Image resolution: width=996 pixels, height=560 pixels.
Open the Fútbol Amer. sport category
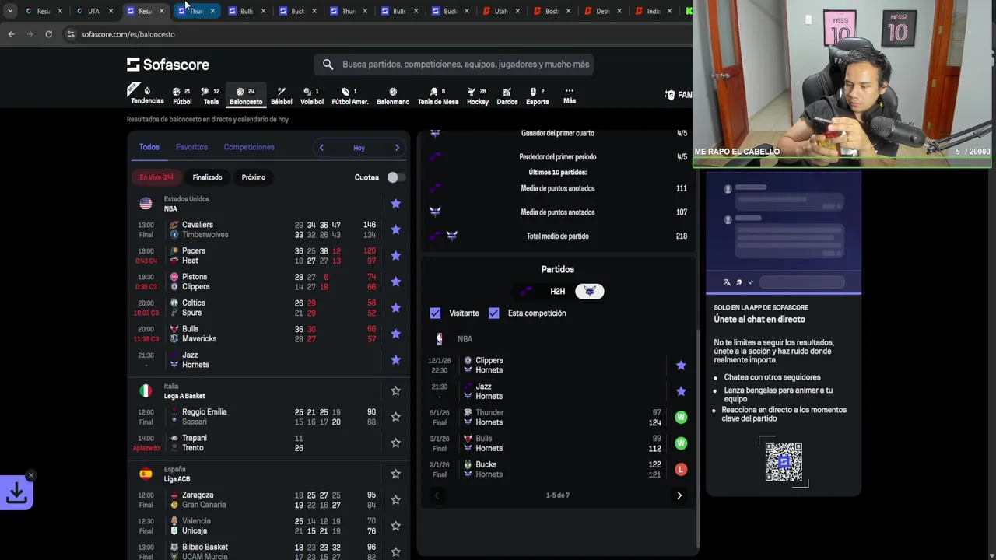(x=350, y=96)
